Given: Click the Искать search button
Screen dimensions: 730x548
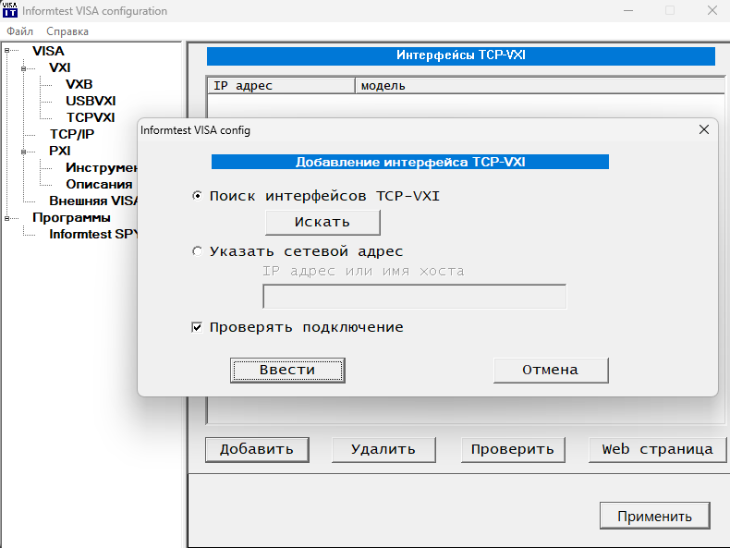Looking at the screenshot, I should [322, 223].
